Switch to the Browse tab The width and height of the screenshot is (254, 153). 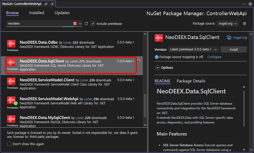coord(12,13)
